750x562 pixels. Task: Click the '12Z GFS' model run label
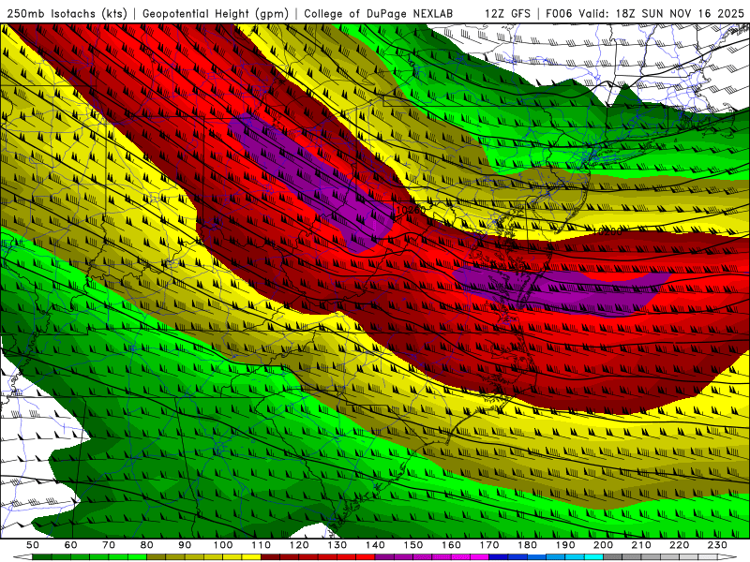tap(507, 13)
